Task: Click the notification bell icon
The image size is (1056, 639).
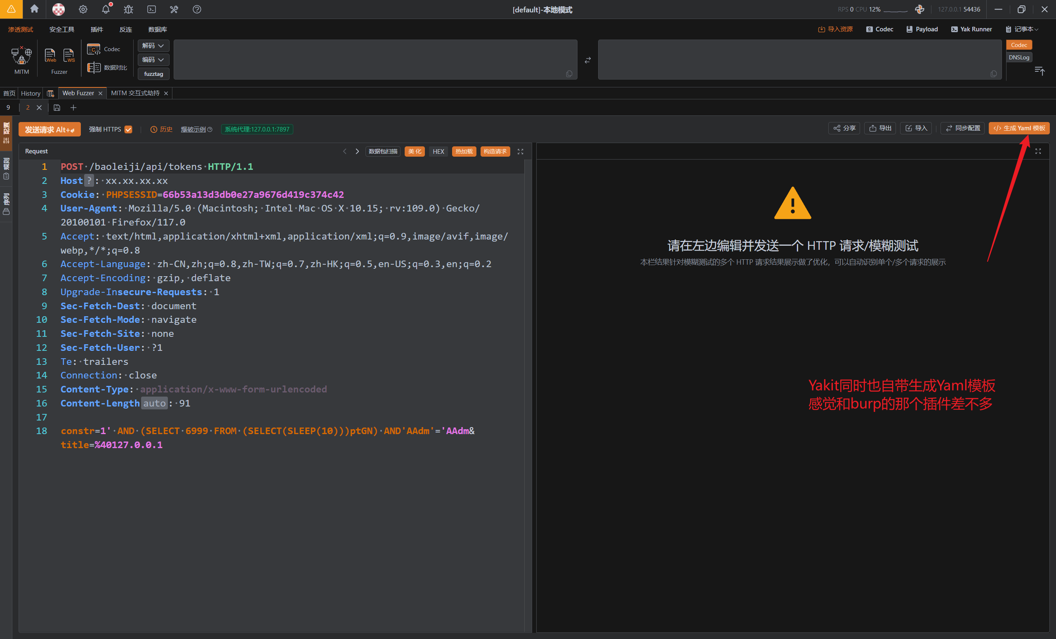Action: [106, 9]
